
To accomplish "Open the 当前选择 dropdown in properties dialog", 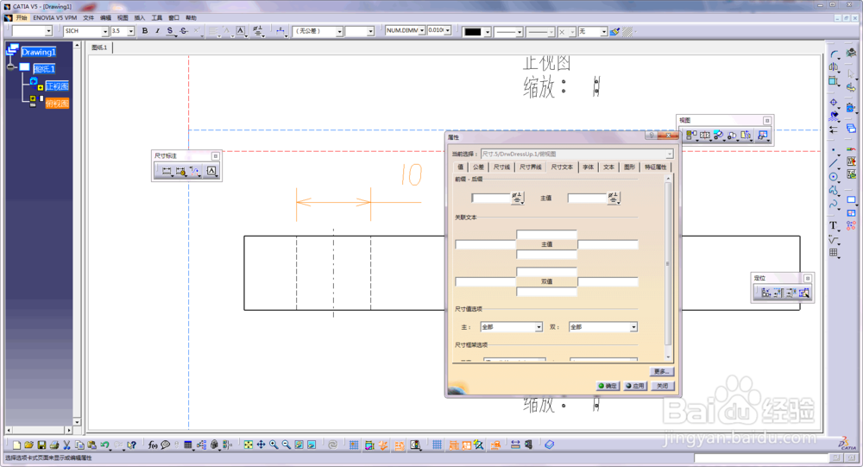I will (x=670, y=155).
